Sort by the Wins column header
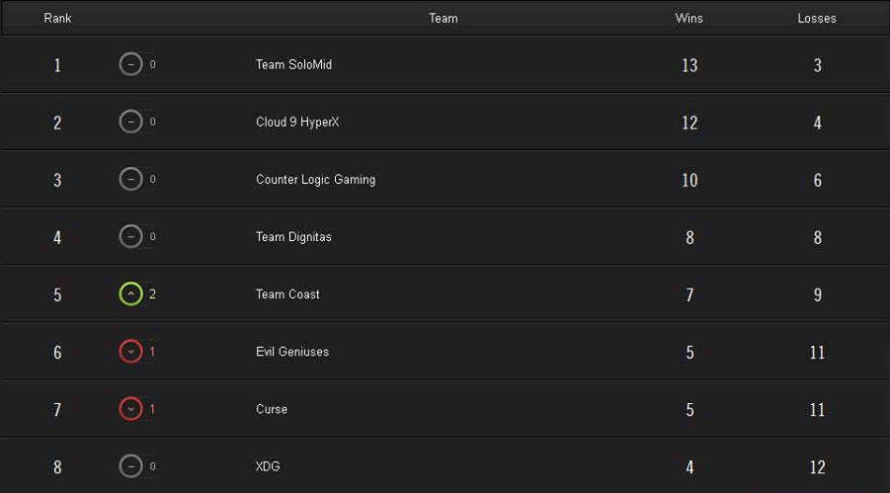890x493 pixels. [688, 18]
